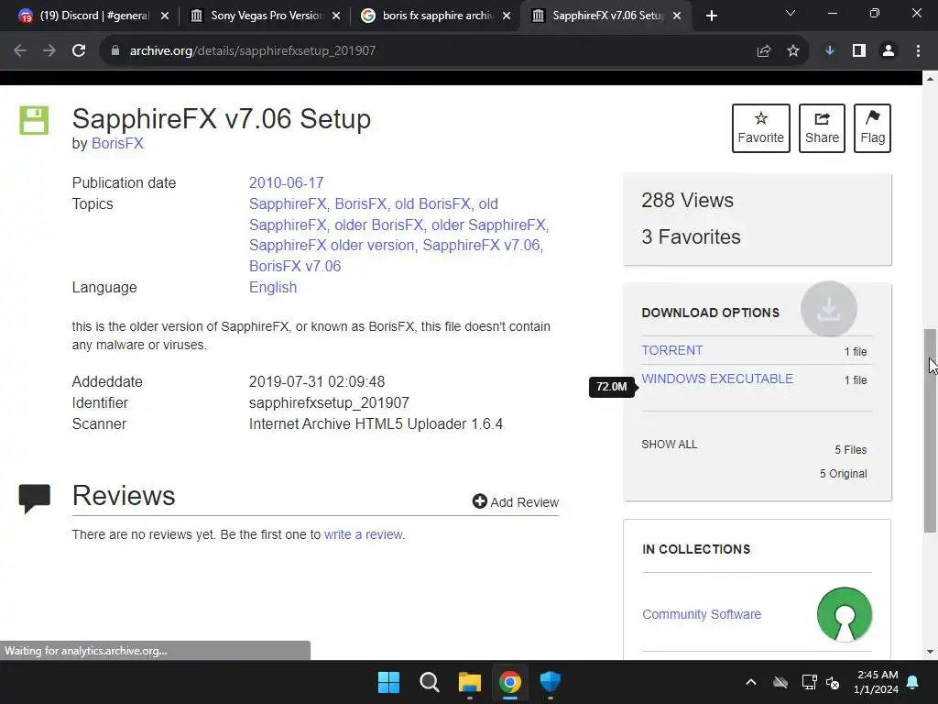Open the SapphireFX older version topic
The image size is (938, 704).
pos(332,246)
